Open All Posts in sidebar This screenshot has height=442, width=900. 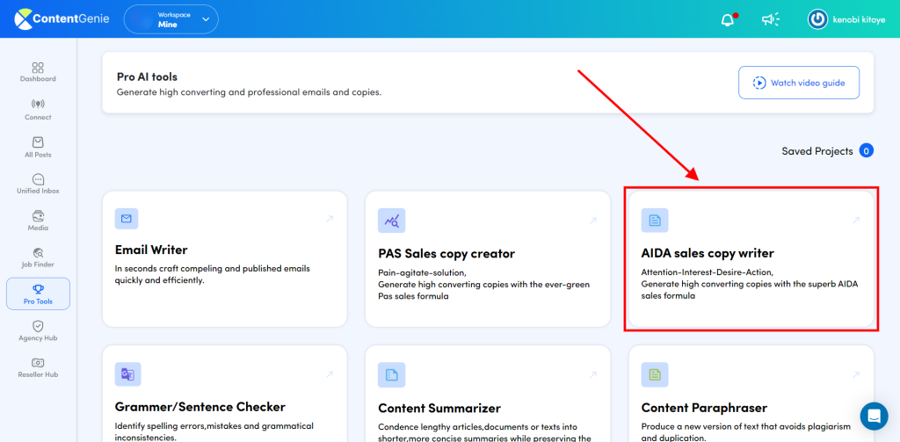(x=38, y=148)
